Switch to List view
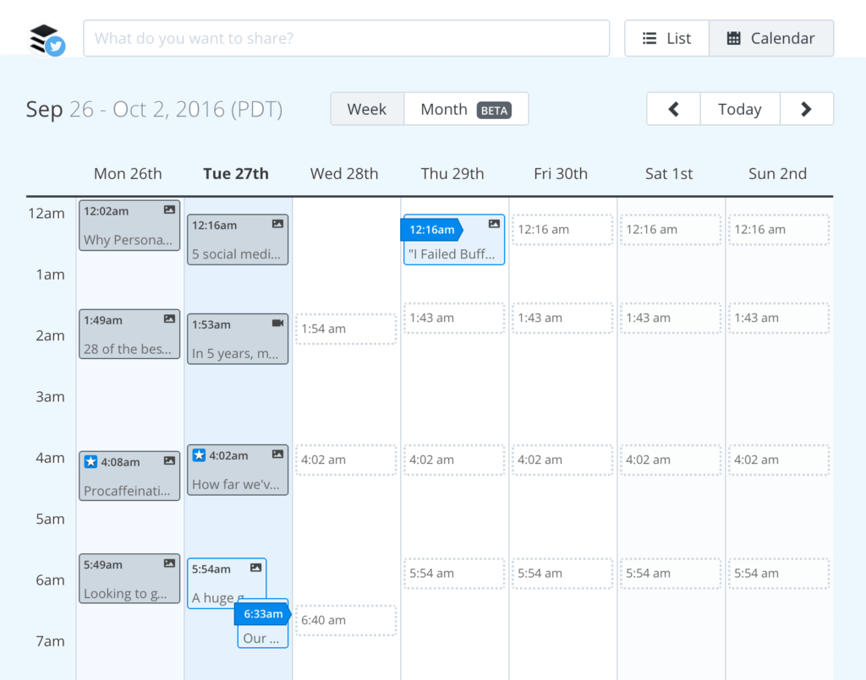Image resolution: width=866 pixels, height=680 pixels. coord(666,38)
